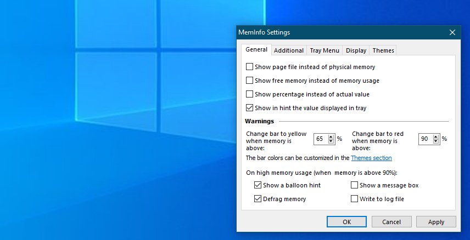Open the Tray Menu tab

tap(324, 50)
